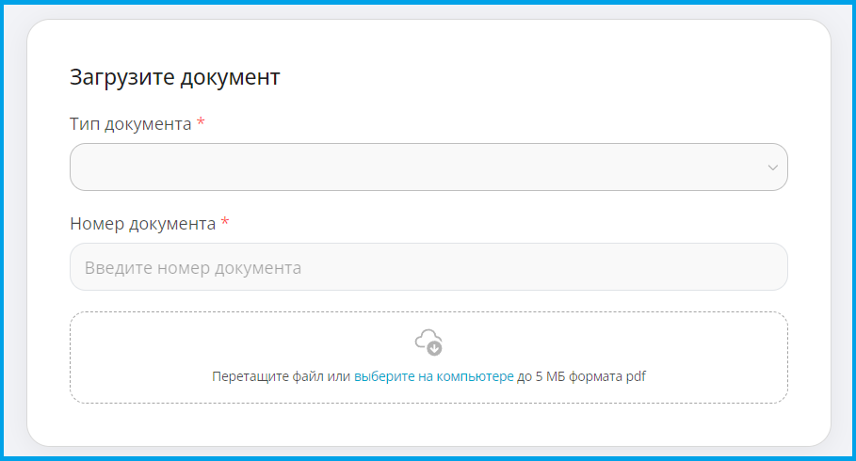Click the до 5 МБ формата pdf text
This screenshot has height=461, width=856.
tap(581, 376)
